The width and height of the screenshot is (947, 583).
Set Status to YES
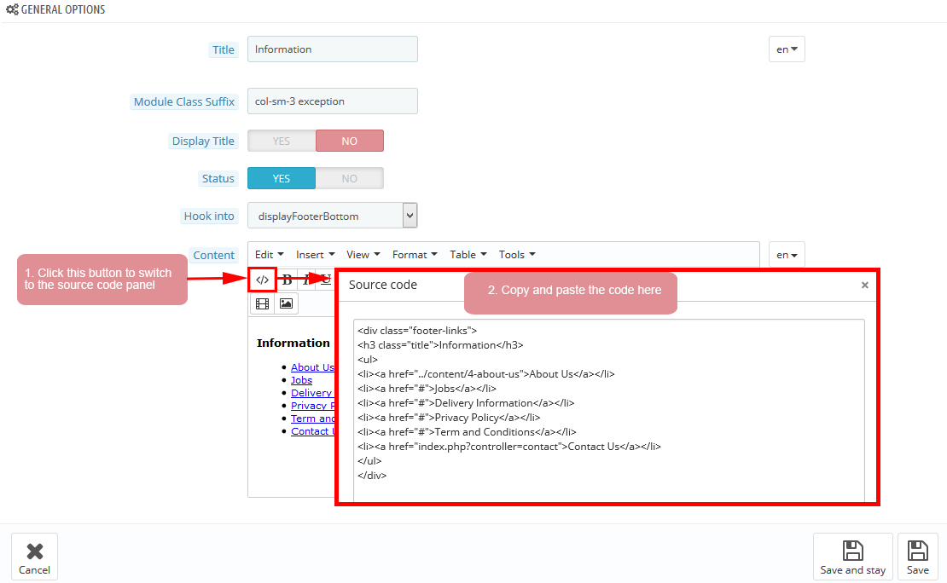tap(282, 178)
